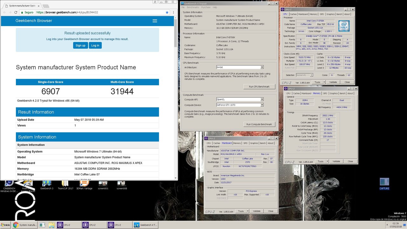Switch to Geekbench 4 taskbar item

[x=145, y=225]
